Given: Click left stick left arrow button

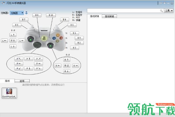Looking at the screenshot, I should point(4,41).
